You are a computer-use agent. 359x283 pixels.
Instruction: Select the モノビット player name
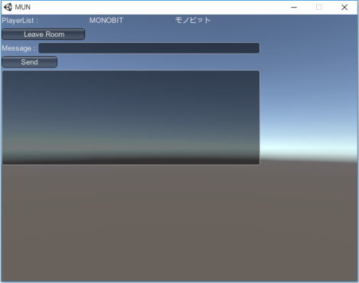(193, 20)
